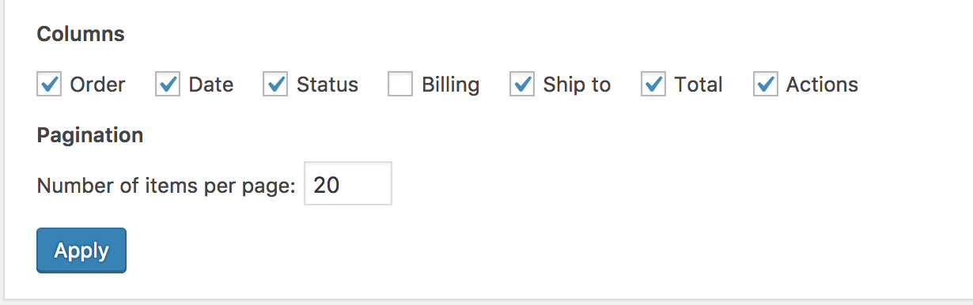Focus the items per page number field
Screen dimensions: 973x305
pos(348,183)
